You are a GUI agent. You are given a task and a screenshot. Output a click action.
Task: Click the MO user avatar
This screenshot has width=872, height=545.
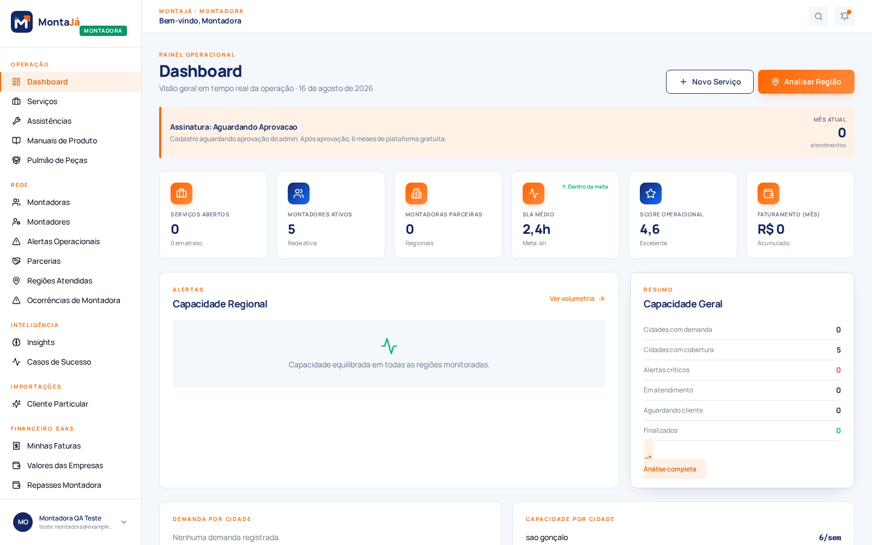click(23, 522)
